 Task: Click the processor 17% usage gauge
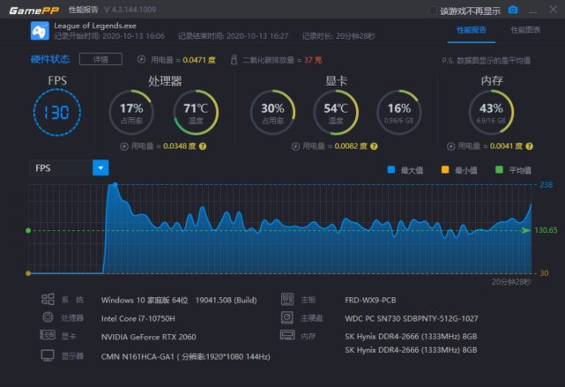point(131,113)
